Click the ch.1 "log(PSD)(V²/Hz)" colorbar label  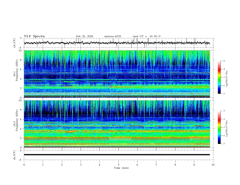[x=227, y=79]
